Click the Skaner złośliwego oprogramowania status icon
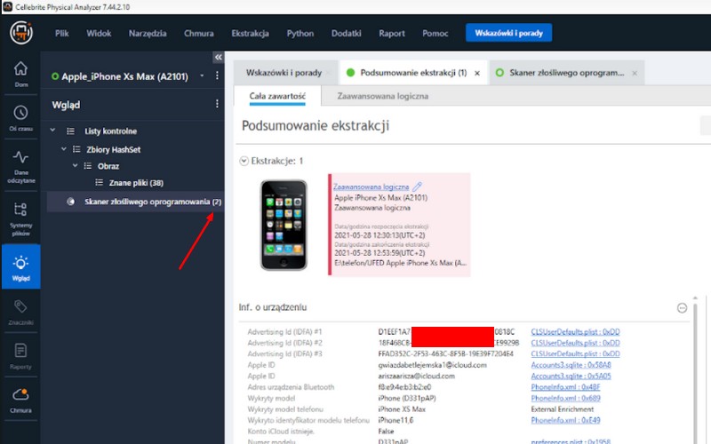Viewport: 711px width, 444px height. (71, 202)
